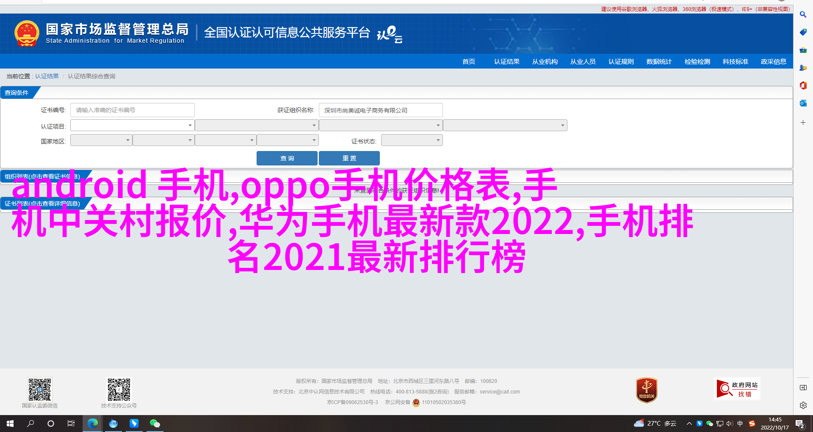Open the notification center icon
This screenshot has height=432, width=813.
(800, 424)
